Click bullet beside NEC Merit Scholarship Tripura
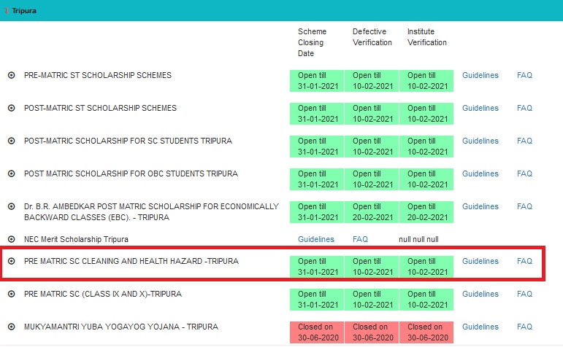The height and width of the screenshot is (347, 563). pos(11,239)
